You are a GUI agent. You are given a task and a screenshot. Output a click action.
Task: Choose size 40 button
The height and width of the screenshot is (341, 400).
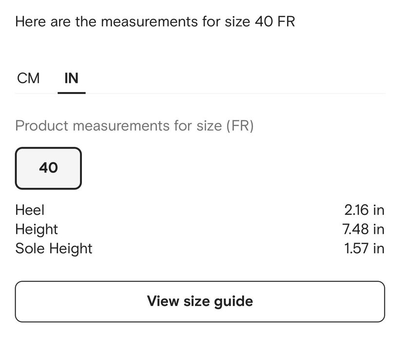coord(48,168)
